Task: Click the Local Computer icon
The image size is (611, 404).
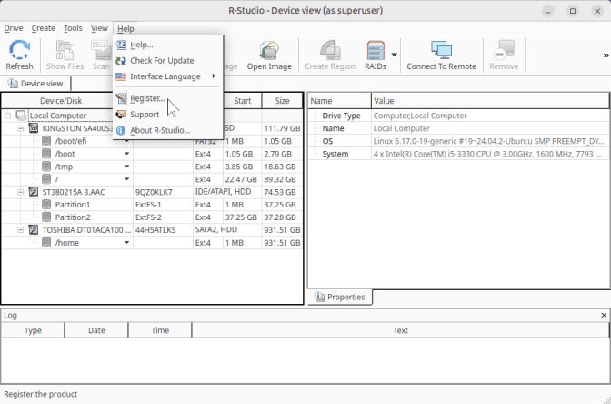Action: [x=21, y=116]
